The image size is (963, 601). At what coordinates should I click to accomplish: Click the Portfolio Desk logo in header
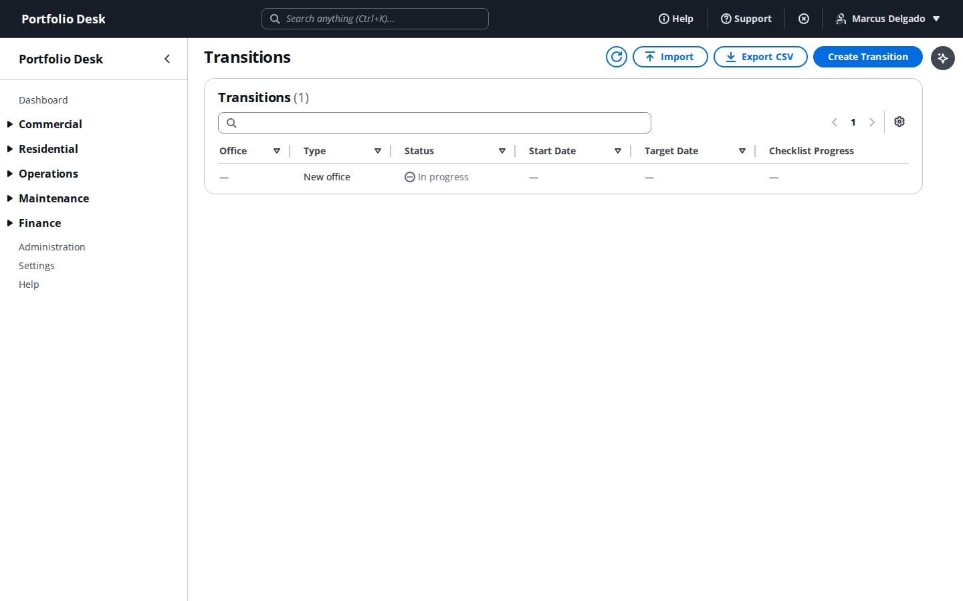(64, 19)
